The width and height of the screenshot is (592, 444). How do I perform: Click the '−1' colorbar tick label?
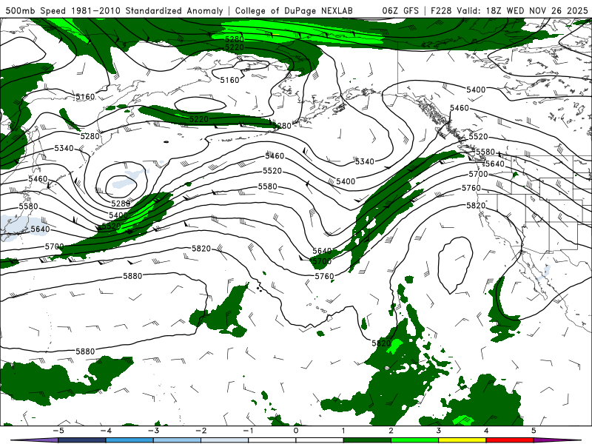pos(249,431)
